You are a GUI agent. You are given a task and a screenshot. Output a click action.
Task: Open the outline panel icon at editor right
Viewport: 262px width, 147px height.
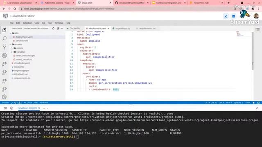pyautogui.click(x=257, y=30)
